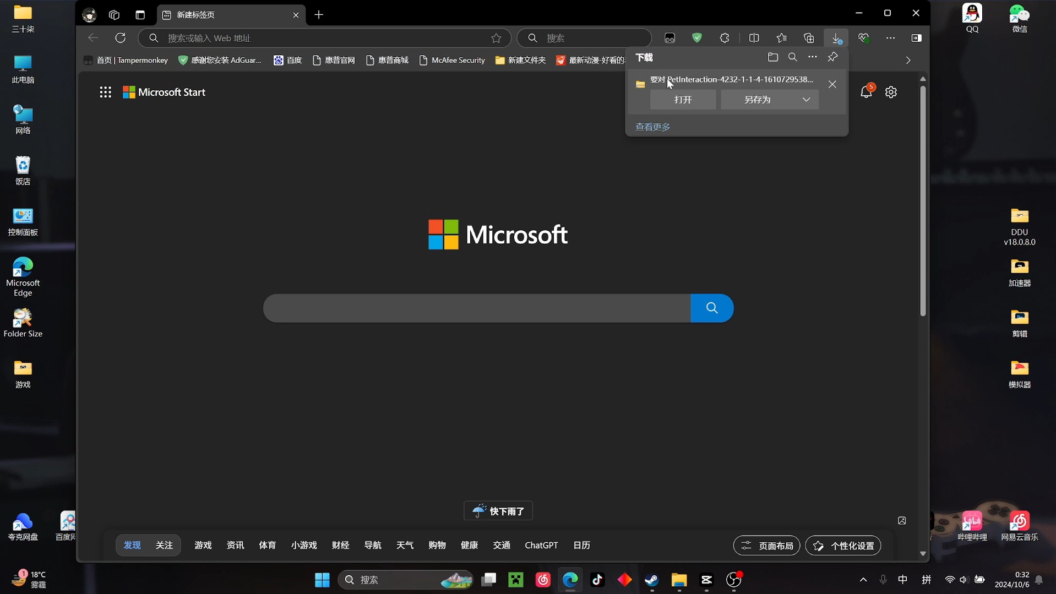Open 页面布局 layout options

pos(766,546)
